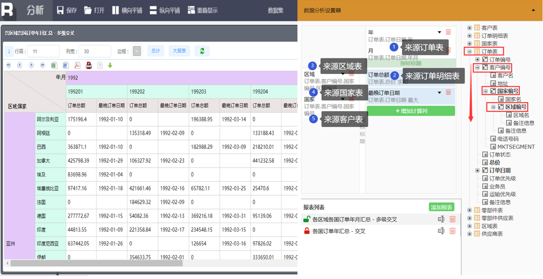The image size is (543, 279).
Task: Click the 列宽 input field
Action: [95, 51]
